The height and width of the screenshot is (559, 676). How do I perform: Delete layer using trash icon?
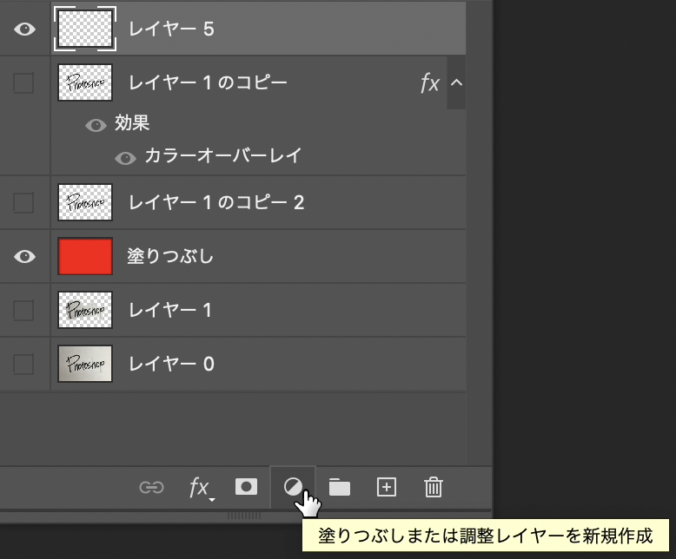click(x=434, y=488)
